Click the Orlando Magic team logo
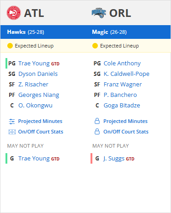This screenshot has height=213, width=171. (x=99, y=13)
